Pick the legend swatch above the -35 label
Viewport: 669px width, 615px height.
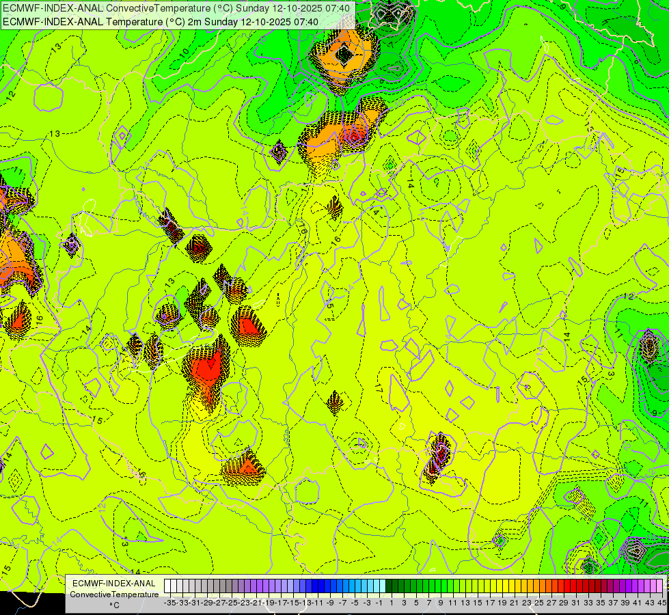[x=167, y=586]
